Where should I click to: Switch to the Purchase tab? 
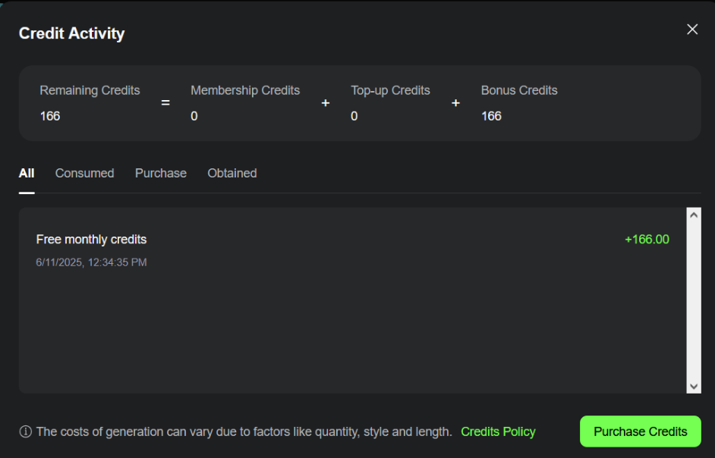(160, 173)
